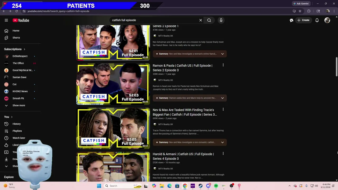Play the Harold & Armani thumbnail
Image resolution: width=338 pixels, height=190 pixels.
(x=113, y=167)
